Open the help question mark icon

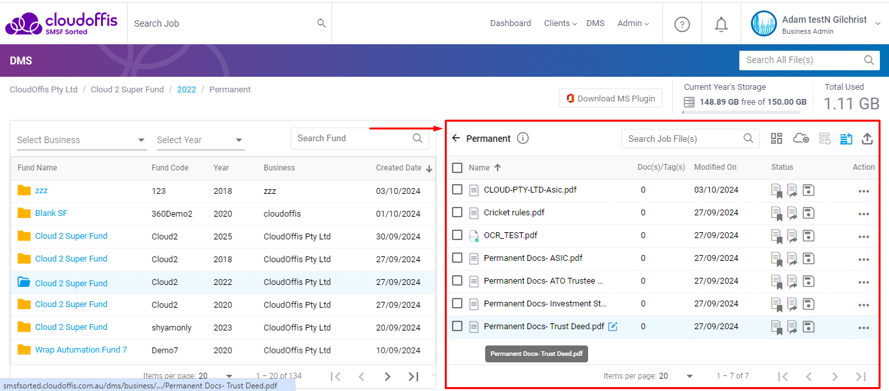(x=682, y=24)
